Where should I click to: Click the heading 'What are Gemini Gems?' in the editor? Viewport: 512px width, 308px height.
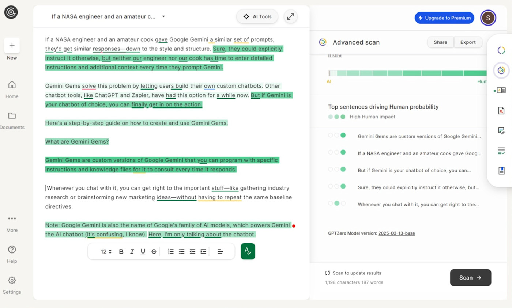77,141
